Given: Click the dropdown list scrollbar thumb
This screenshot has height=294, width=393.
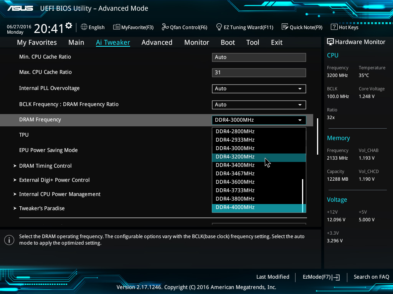Looking at the screenshot, I should pos(303,196).
